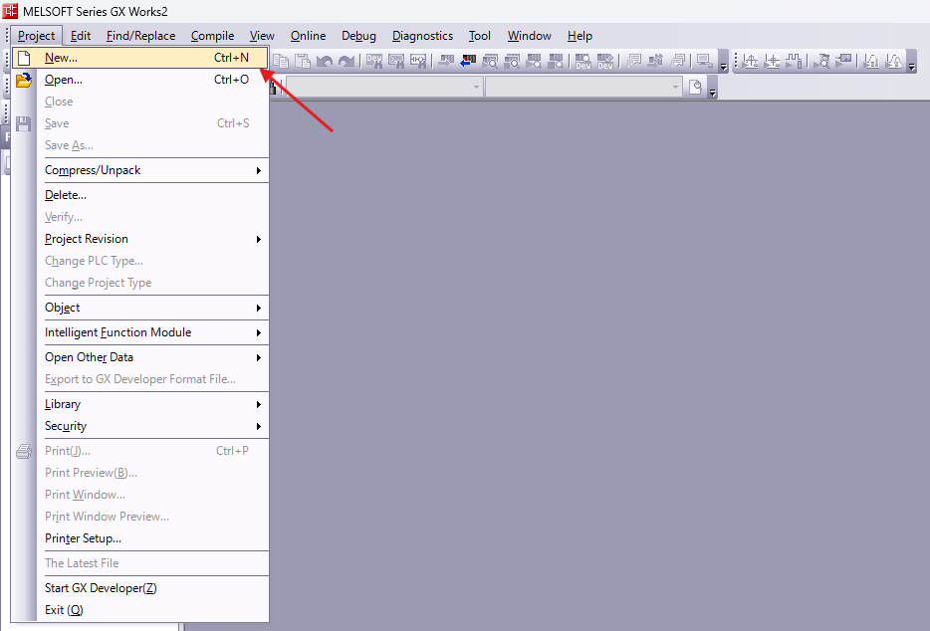Choose Printer Setup... from the menu
This screenshot has height=631, width=930.
[x=83, y=538]
